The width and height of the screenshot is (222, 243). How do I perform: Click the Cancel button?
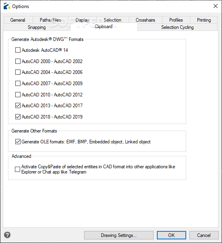click(204, 235)
